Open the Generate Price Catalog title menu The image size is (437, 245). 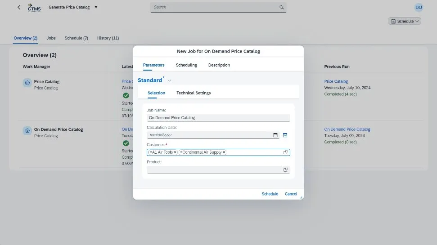[x=96, y=7]
